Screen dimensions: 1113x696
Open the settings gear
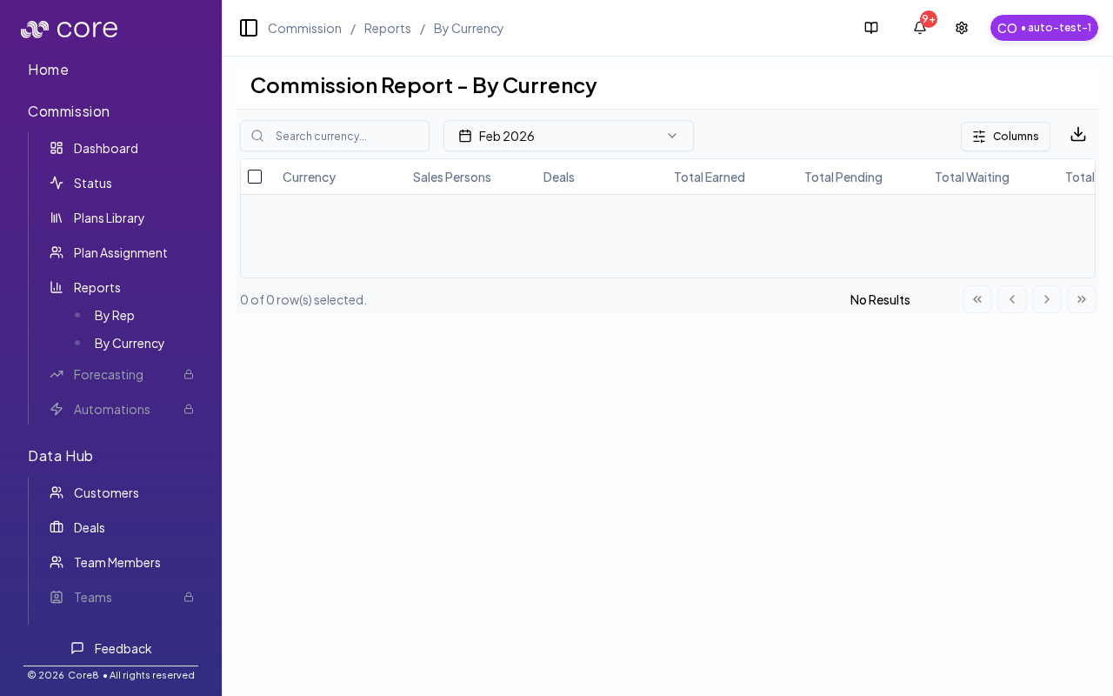click(x=961, y=28)
